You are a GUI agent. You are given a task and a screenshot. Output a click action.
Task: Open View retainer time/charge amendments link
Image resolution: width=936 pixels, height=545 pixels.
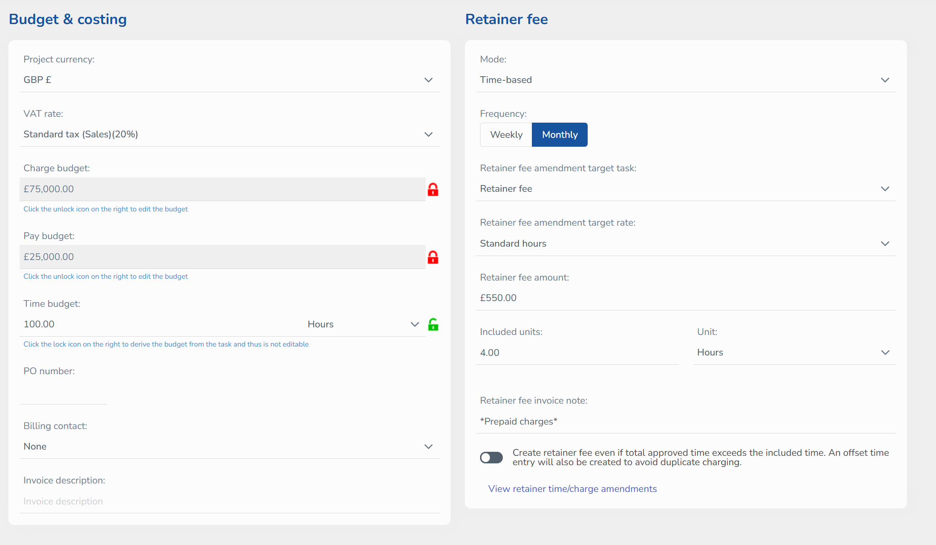(x=572, y=489)
